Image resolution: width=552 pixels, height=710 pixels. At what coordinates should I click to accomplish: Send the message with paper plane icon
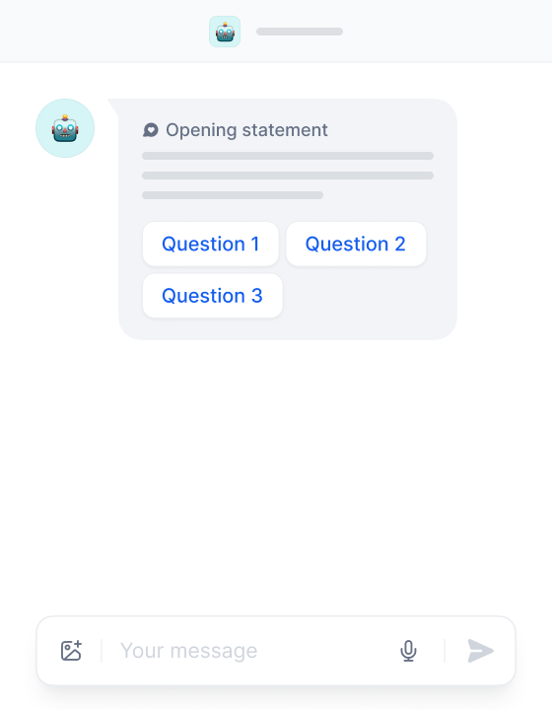tap(480, 651)
